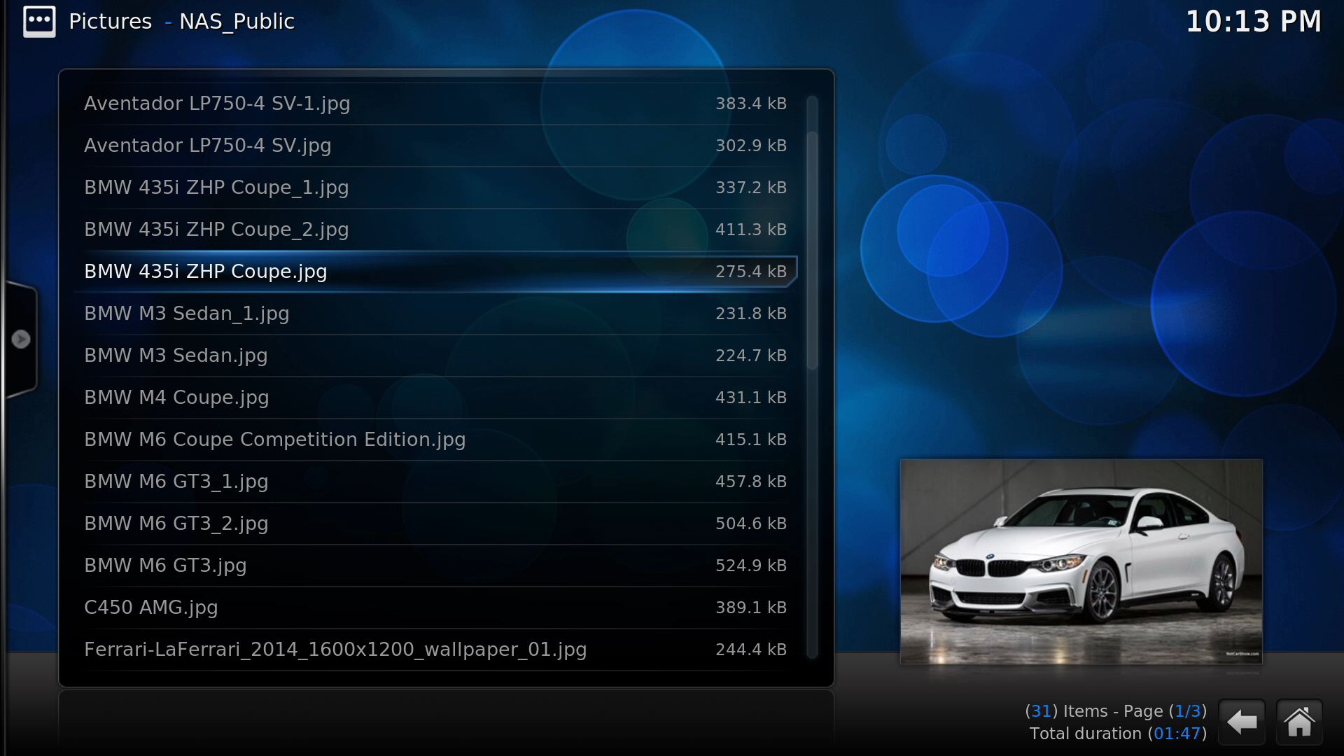This screenshot has height=756, width=1344.
Task: Open C450 AMG.jpg
Action: (x=435, y=608)
